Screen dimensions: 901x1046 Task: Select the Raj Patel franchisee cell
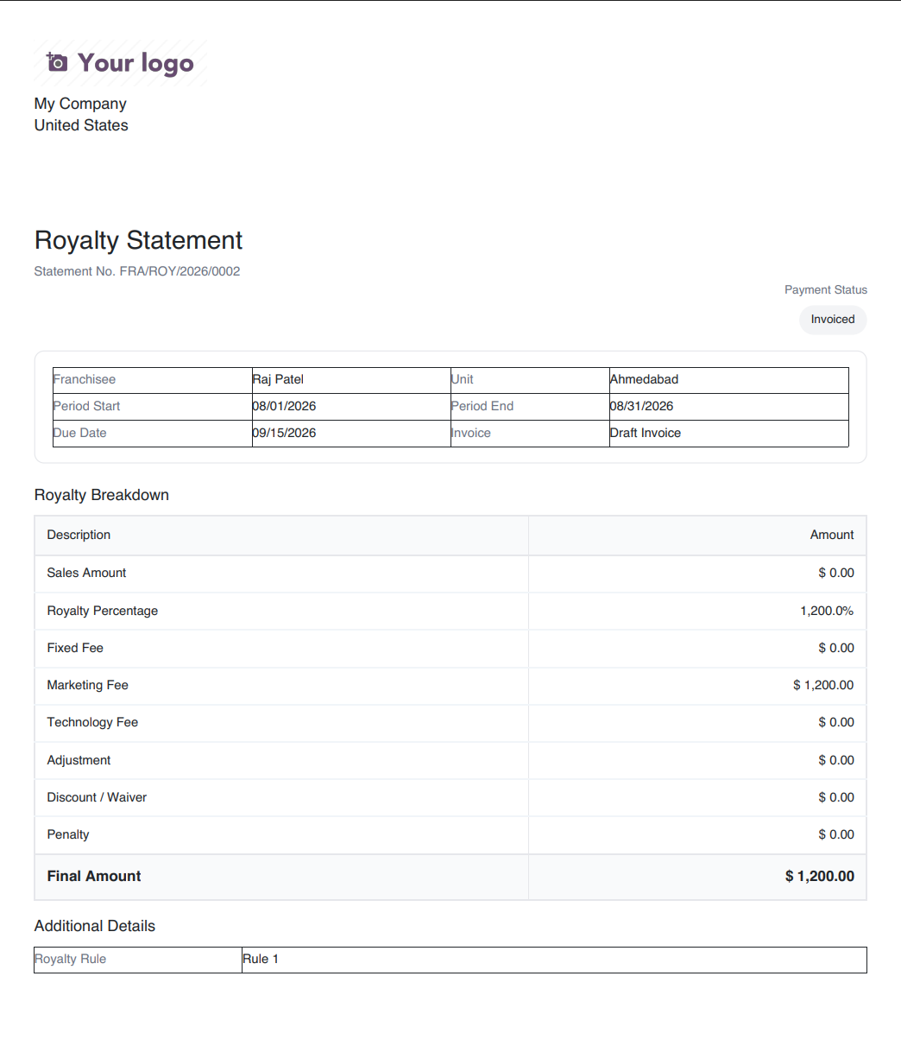click(x=351, y=380)
